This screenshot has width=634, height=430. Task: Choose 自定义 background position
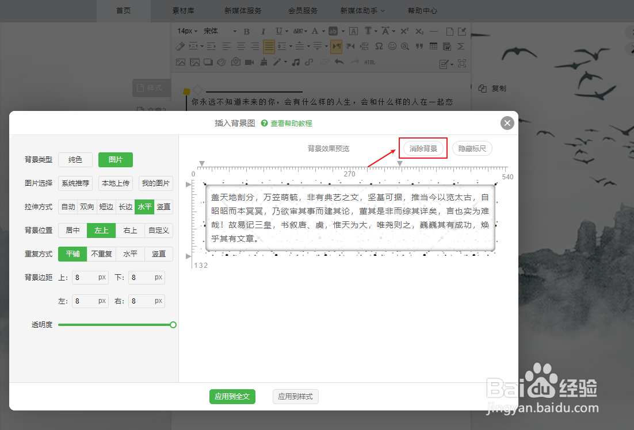159,231
